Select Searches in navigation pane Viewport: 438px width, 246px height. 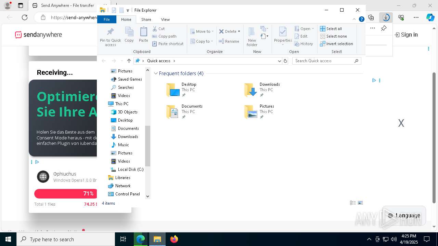(122, 87)
